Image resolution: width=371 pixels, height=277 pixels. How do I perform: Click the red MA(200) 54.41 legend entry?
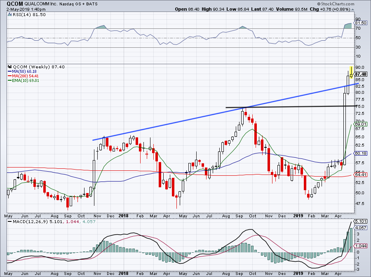23,76
